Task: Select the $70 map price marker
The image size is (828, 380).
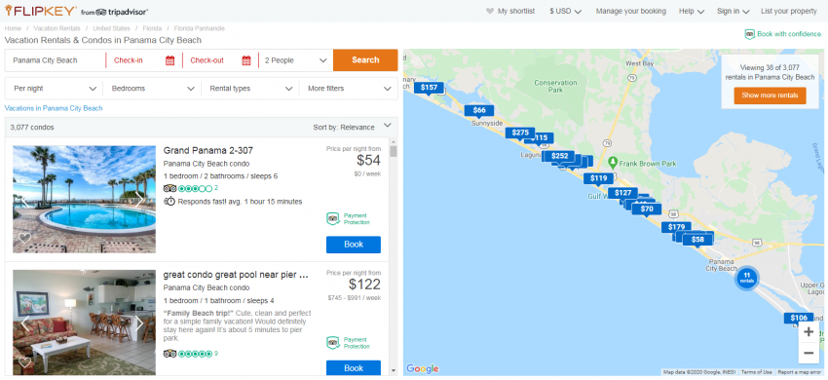Action: click(647, 209)
